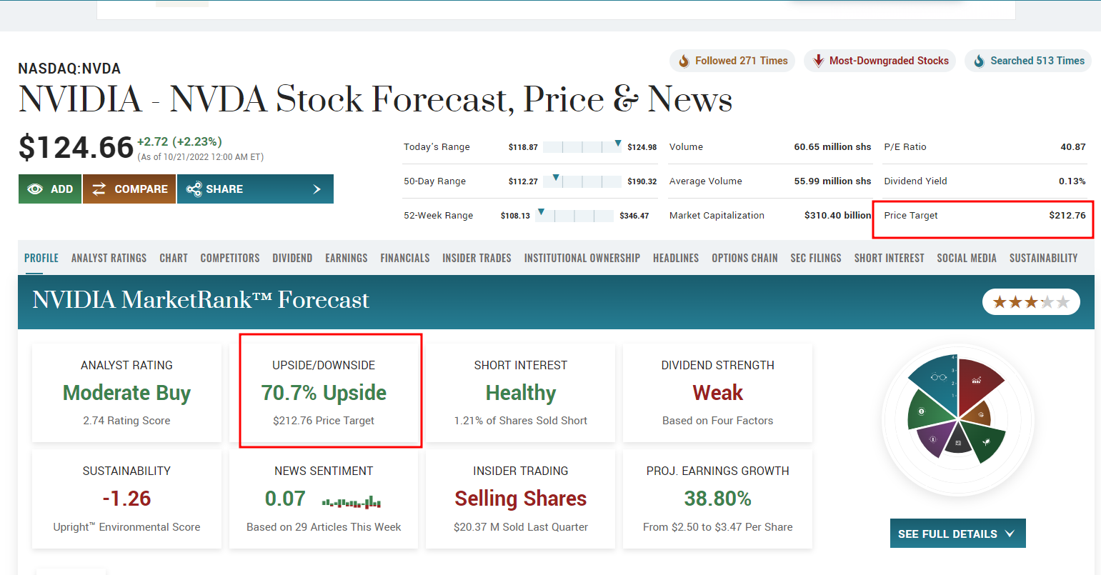Open the Insider Trading Selling Shares card
The image size is (1101, 575).
click(x=521, y=499)
